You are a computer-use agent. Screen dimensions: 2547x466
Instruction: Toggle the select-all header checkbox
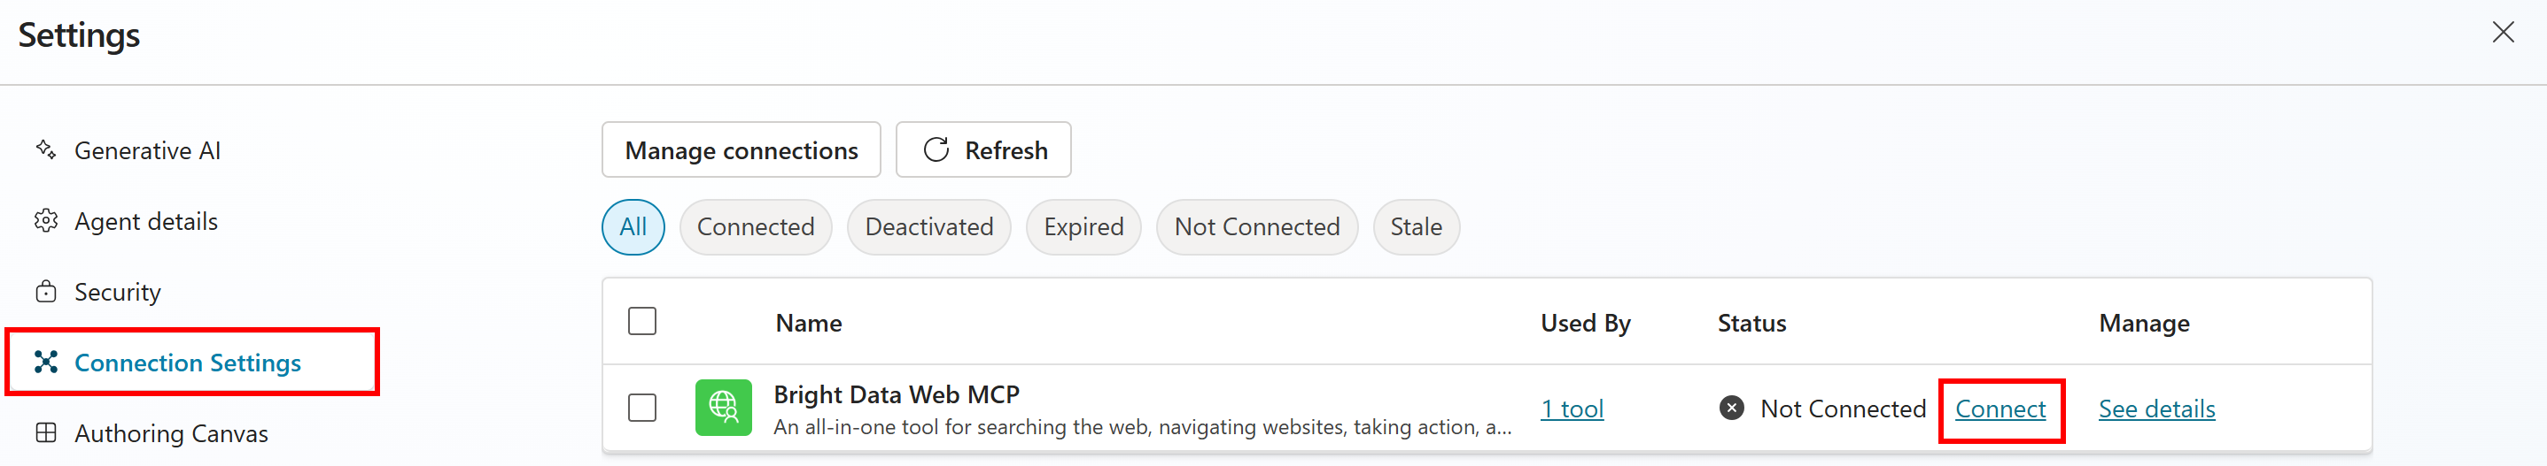641,322
